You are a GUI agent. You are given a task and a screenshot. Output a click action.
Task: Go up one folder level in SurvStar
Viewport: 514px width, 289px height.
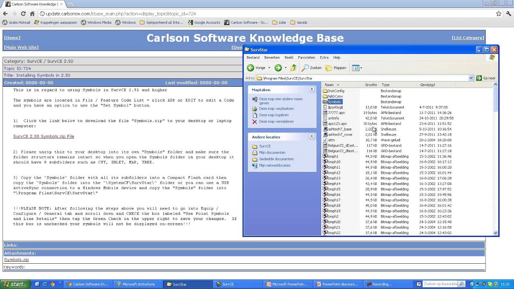[x=294, y=68]
